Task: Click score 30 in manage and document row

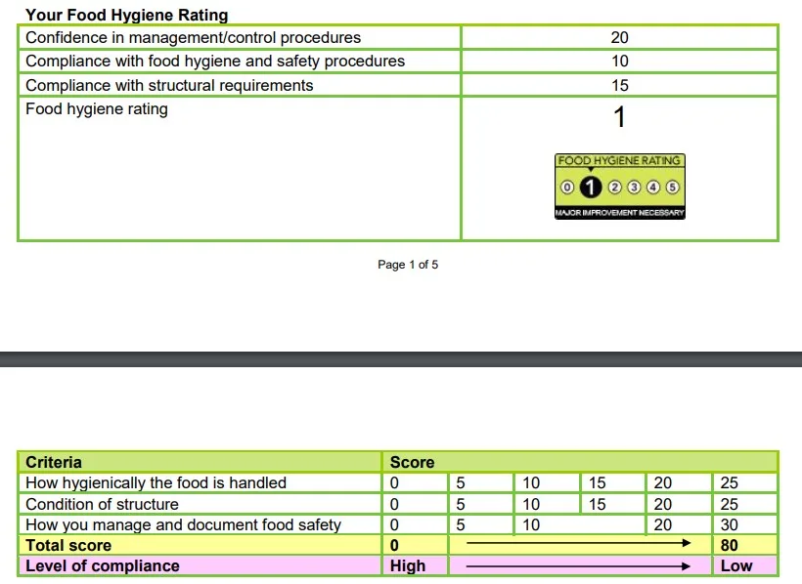Action: [729, 524]
